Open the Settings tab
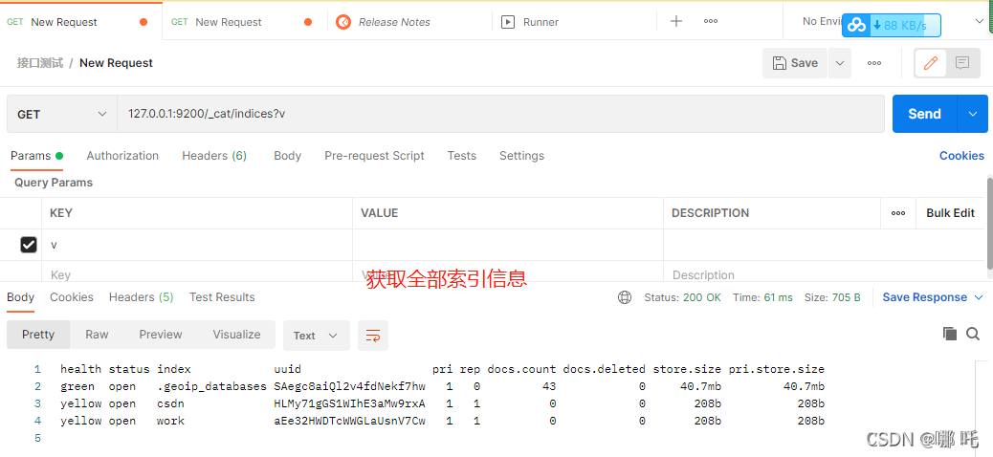 point(521,156)
